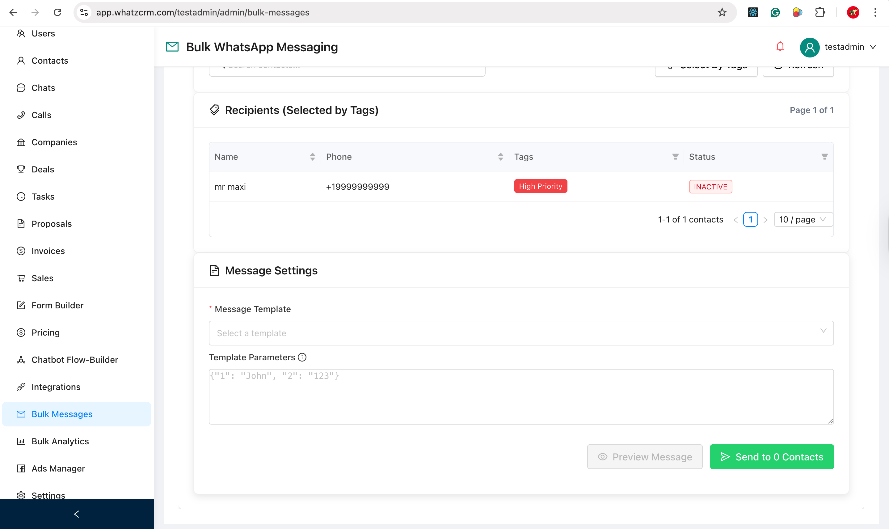The width and height of the screenshot is (889, 529).
Task: Open the Select a template dropdown
Action: point(521,333)
